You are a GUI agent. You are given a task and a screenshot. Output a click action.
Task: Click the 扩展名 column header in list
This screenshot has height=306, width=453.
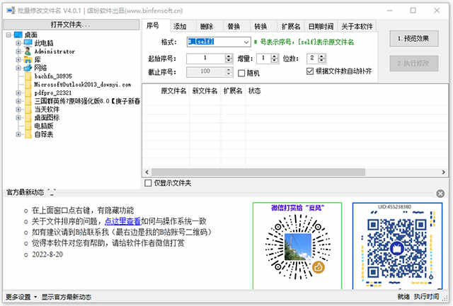click(233, 91)
